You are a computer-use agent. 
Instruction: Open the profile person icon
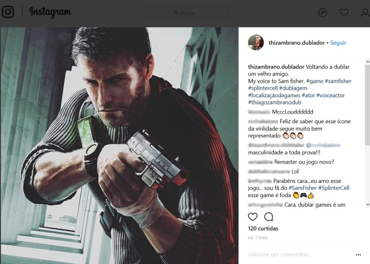click(x=365, y=13)
